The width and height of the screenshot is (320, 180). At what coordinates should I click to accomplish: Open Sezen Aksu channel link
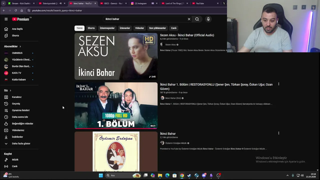tap(170, 45)
